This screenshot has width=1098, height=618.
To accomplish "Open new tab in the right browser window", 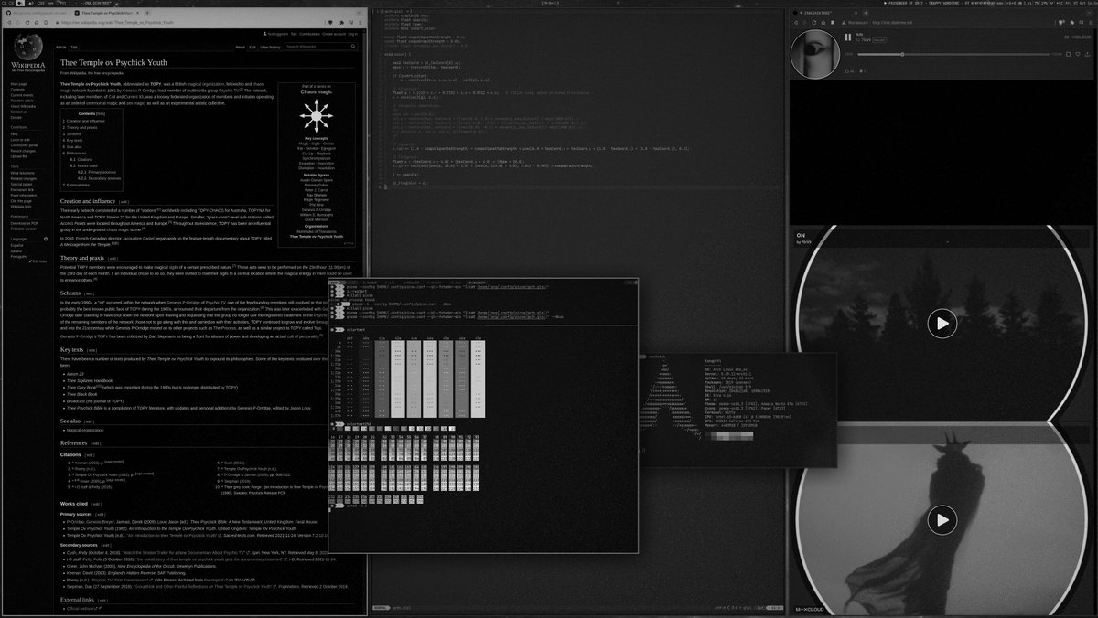I will (866, 13).
